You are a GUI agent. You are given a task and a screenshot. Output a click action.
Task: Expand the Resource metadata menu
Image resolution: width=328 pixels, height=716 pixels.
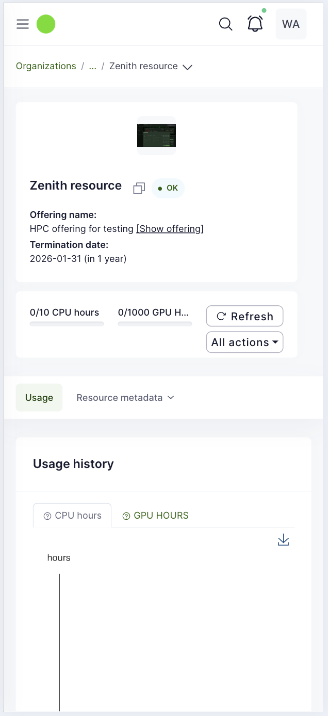(125, 398)
